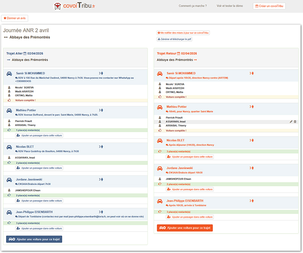The width and height of the screenshot is (303, 253).
Task: Click the covoiTribu.fr logo
Action: point(75,6)
